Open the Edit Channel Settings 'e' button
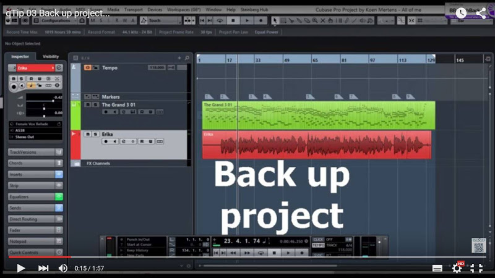495x278 pixels. point(59,68)
